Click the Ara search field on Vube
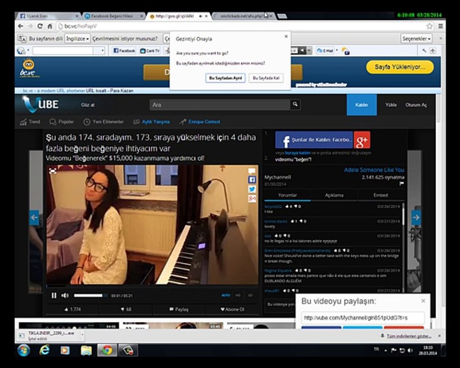The image size is (460, 368). 220,105
